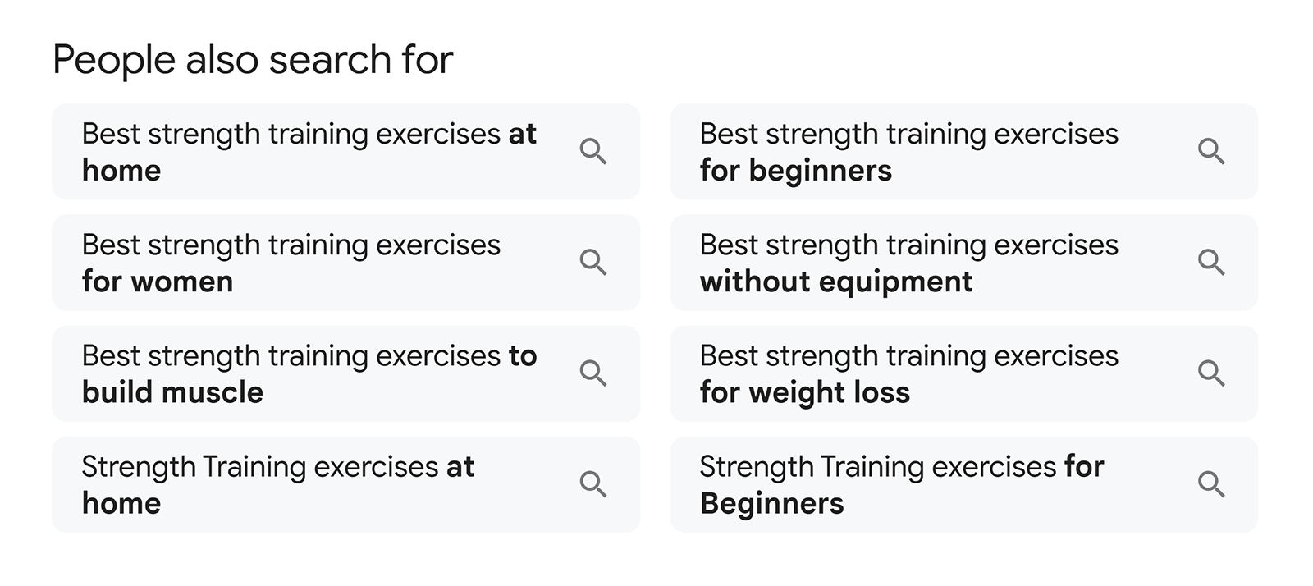Click the magnifier icon next to "for beginners" suggestion

1212,152
